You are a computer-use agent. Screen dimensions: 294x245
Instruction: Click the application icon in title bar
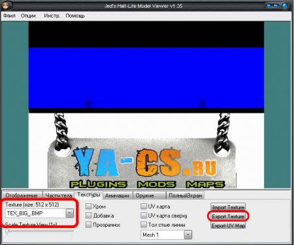pos(5,5)
